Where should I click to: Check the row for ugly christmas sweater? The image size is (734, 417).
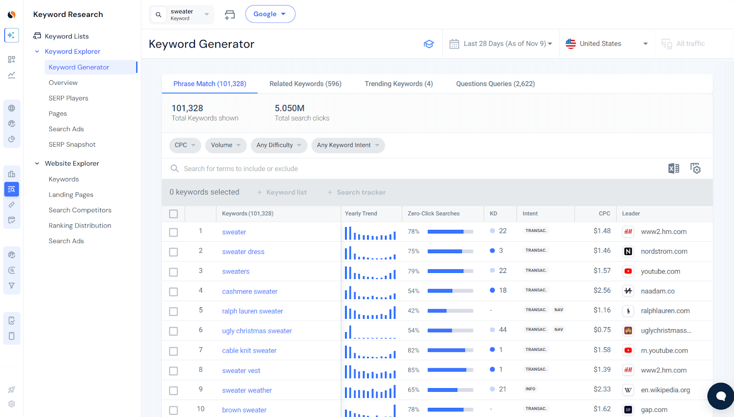point(173,331)
